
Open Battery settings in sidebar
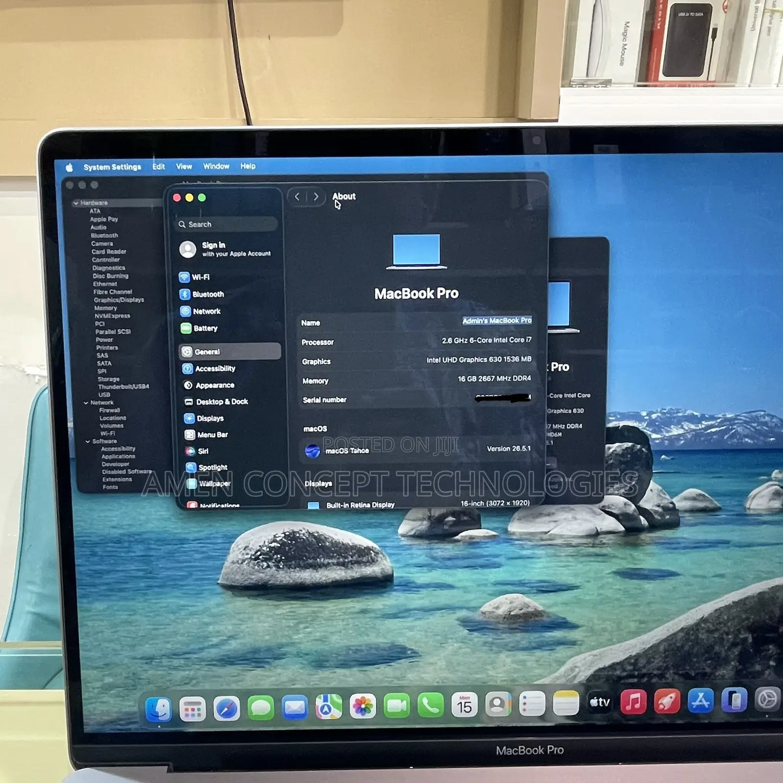(x=199, y=328)
